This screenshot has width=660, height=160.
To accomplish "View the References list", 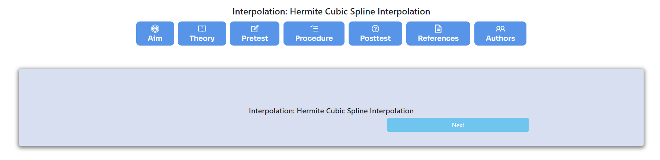I will pyautogui.click(x=438, y=33).
